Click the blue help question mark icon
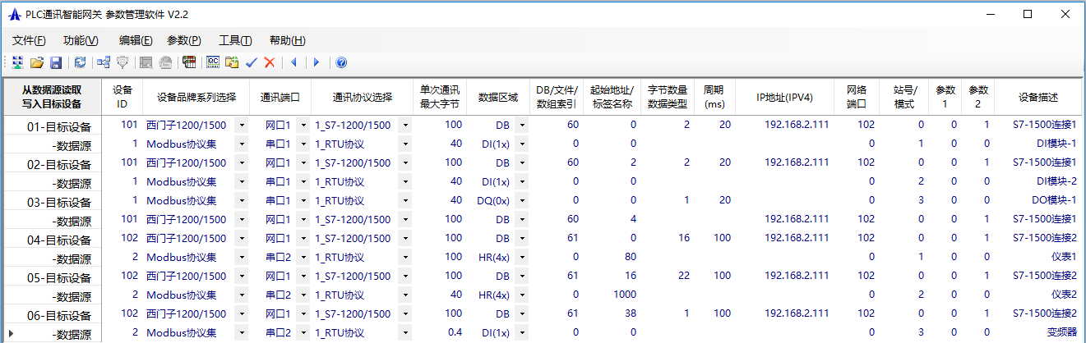1086x343 pixels. click(x=341, y=62)
